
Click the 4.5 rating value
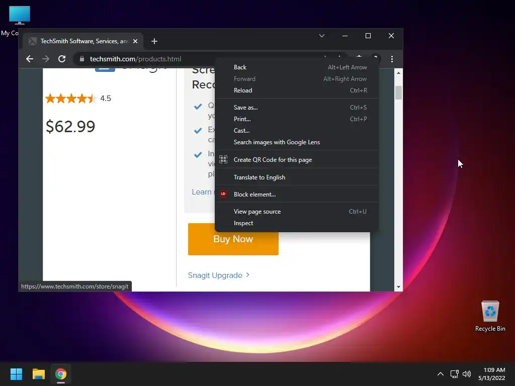tap(106, 99)
